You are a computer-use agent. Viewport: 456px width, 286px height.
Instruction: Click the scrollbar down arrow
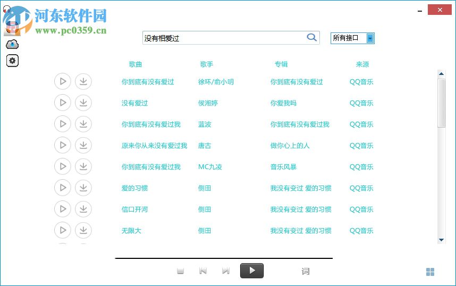click(442, 240)
